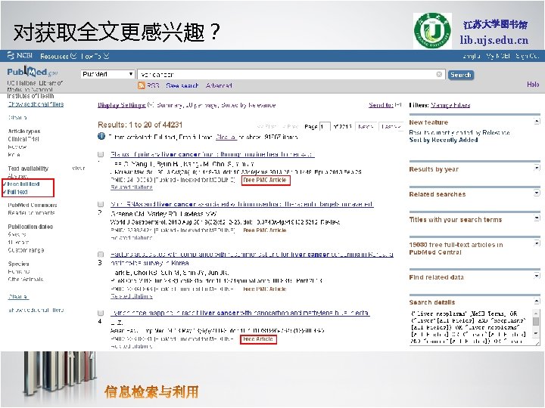Click the PubMed.gov logo
This screenshot has height=408, width=545.
pyautogui.click(x=33, y=73)
